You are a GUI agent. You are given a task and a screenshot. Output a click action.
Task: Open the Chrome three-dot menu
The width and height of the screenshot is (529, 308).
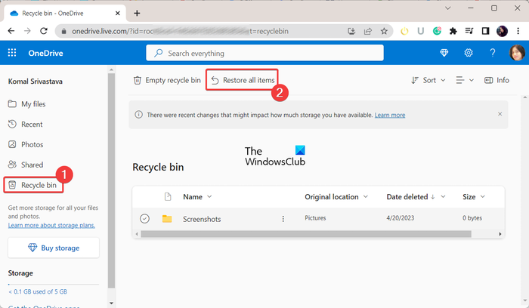pos(518,31)
